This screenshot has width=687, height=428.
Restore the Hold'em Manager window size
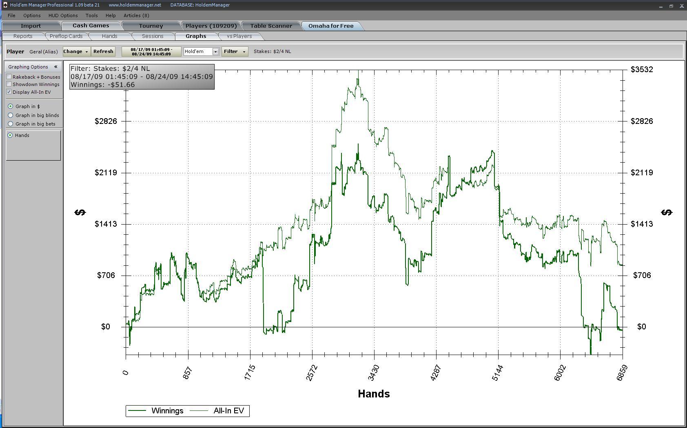click(x=671, y=6)
